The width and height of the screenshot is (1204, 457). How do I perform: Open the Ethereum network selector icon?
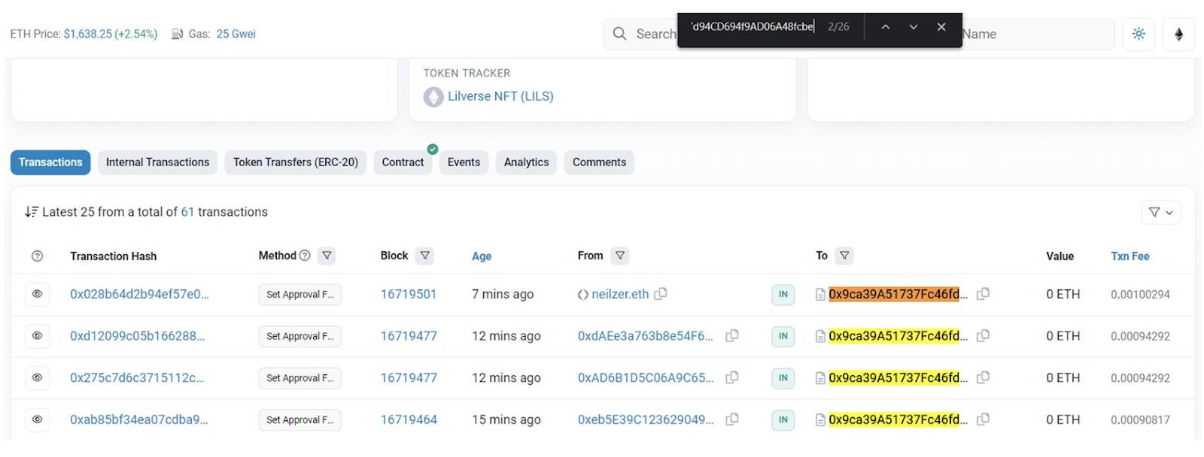click(1179, 34)
